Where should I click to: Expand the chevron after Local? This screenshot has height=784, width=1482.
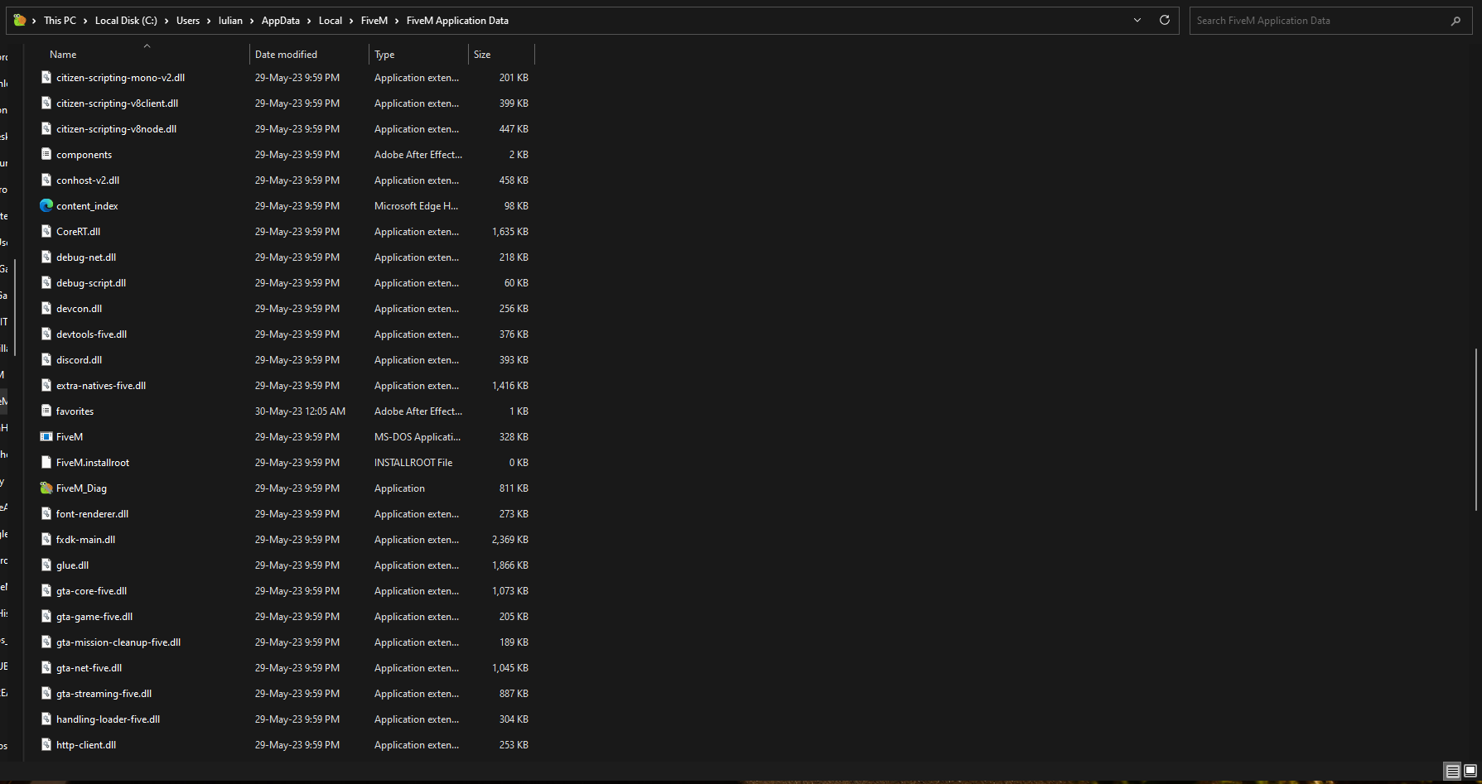(x=351, y=21)
